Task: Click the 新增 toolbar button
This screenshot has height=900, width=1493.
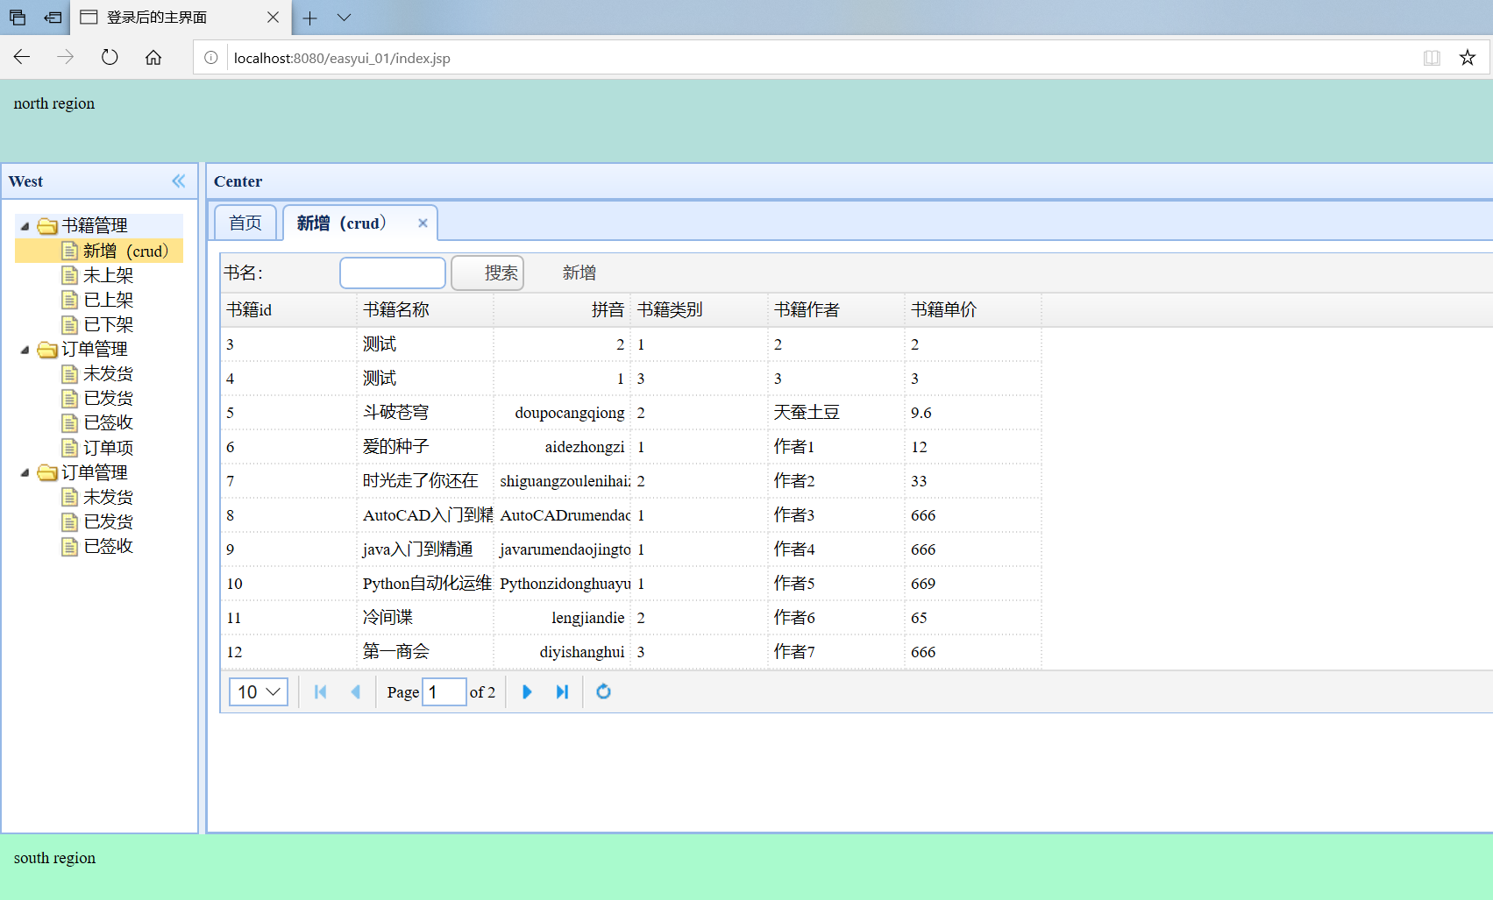Action: [x=579, y=273]
